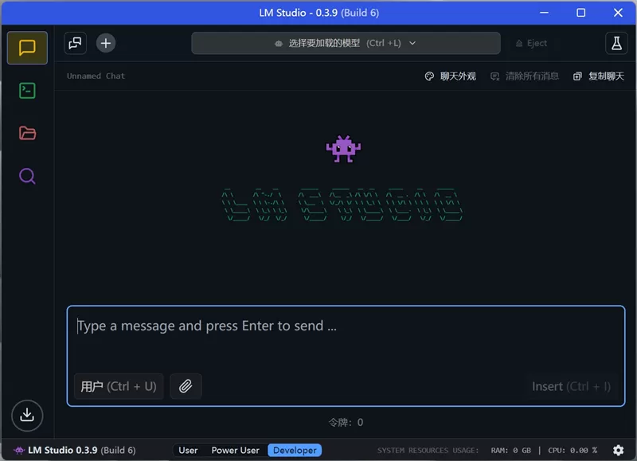Image resolution: width=637 pixels, height=461 pixels.
Task: Click the Insert (Ctrl + I) button
Action: click(571, 386)
